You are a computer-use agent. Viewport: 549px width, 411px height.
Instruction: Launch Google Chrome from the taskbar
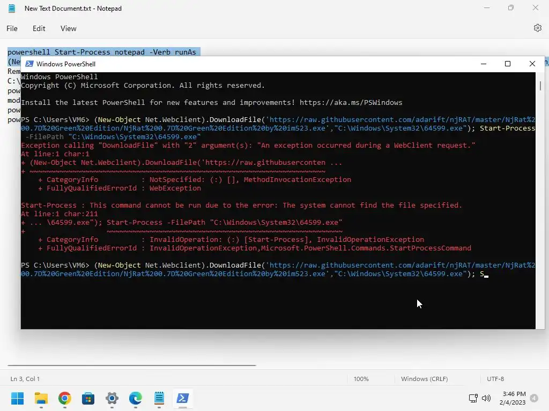pos(65,398)
